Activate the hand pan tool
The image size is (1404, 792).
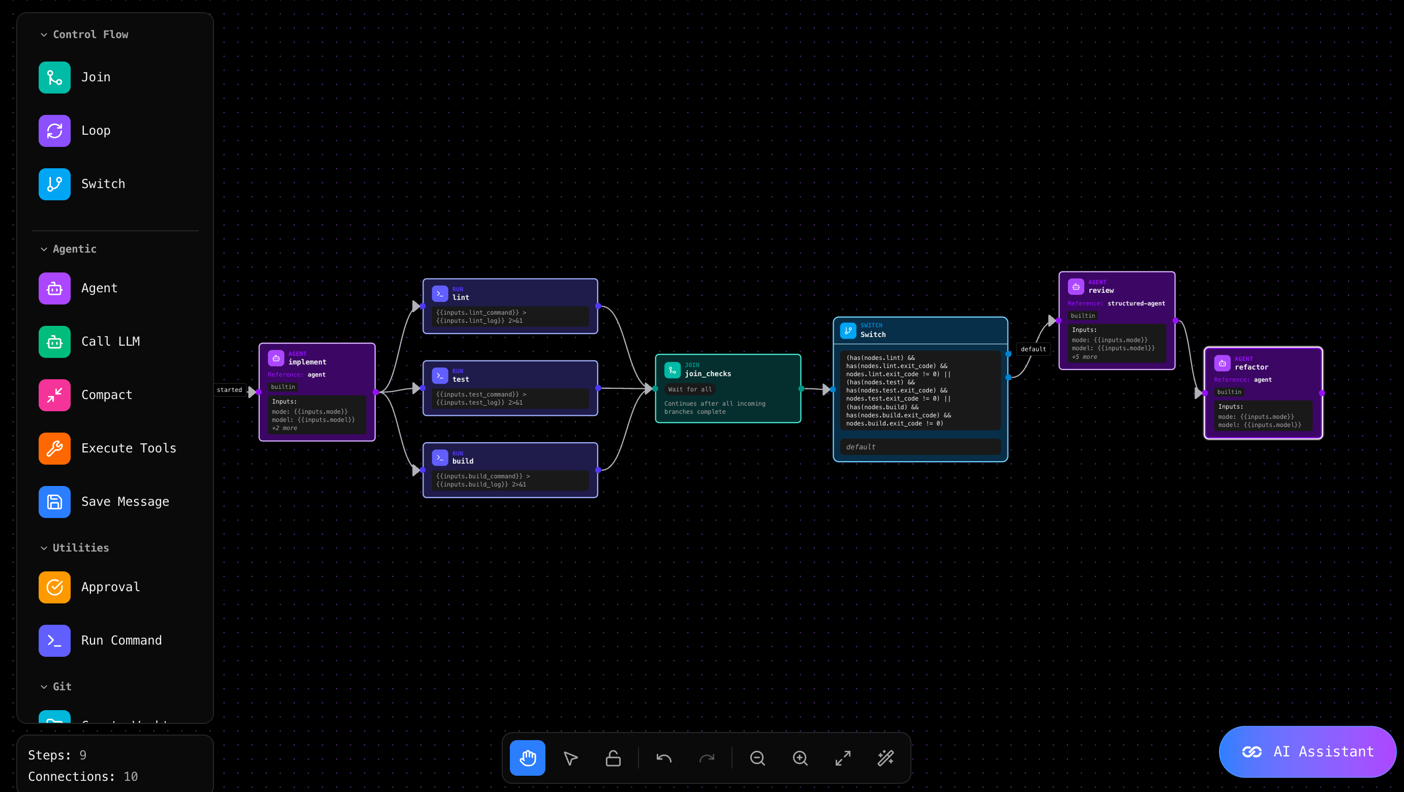528,758
